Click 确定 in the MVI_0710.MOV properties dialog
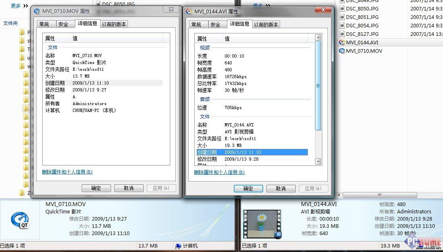Viewport: 443px width, 252px height. click(96, 188)
